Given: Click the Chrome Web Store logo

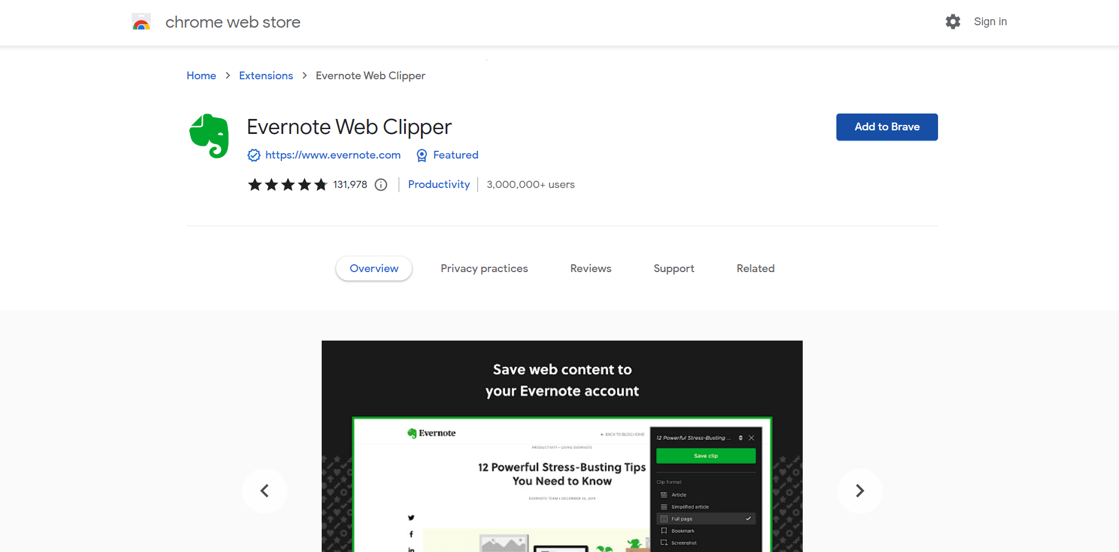Looking at the screenshot, I should click(142, 22).
